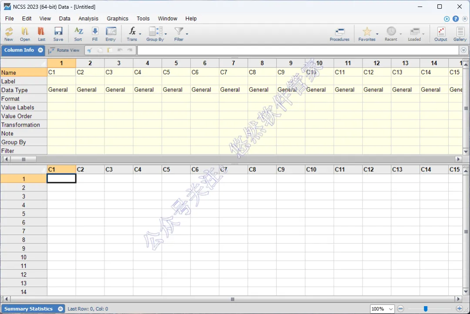Screen dimensions: 470x314
Task: Open the Data menu
Action: click(64, 19)
